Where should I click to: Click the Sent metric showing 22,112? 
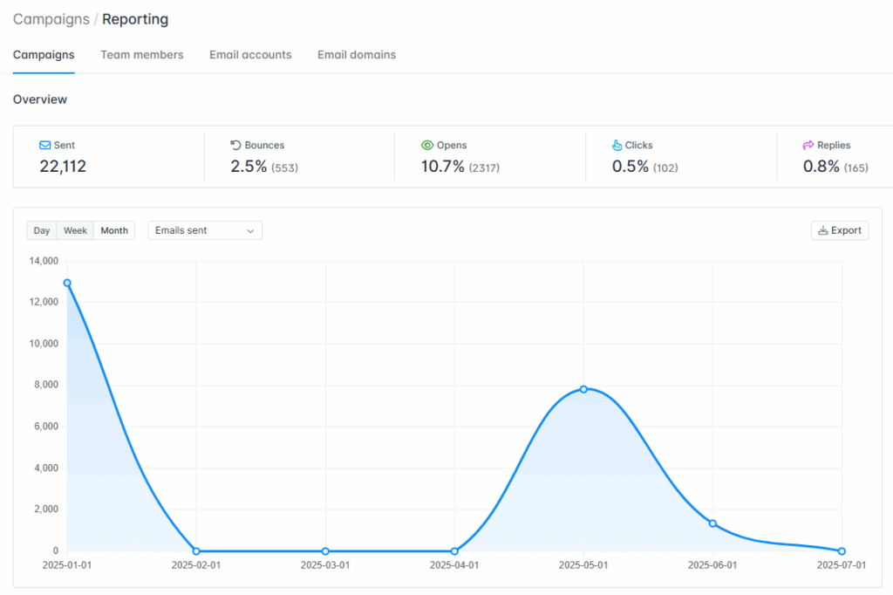63,166
